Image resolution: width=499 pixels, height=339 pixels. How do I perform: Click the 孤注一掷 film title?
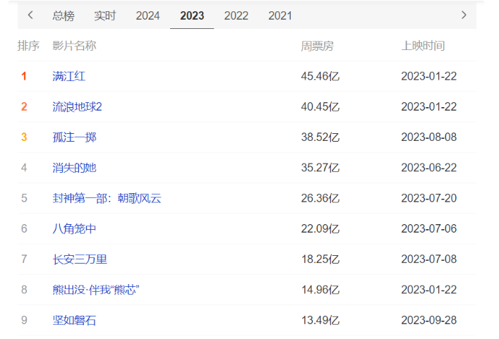(x=74, y=137)
